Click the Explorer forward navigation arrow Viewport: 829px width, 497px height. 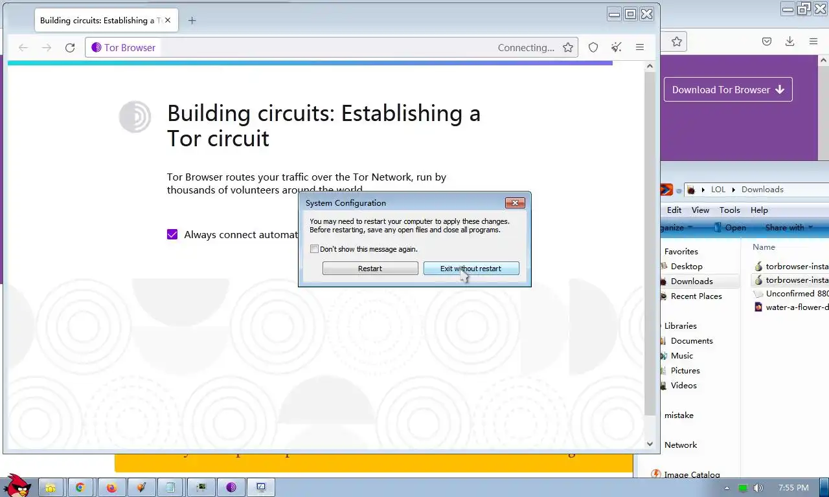point(666,190)
